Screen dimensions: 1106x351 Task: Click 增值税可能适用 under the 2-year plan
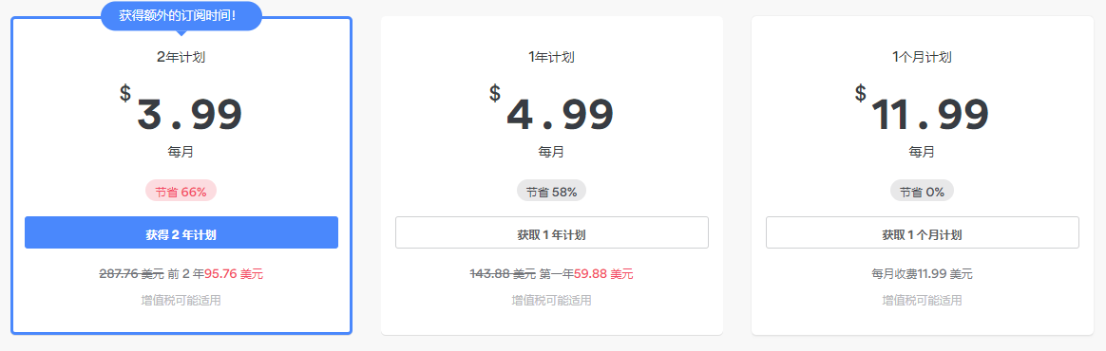(181, 301)
